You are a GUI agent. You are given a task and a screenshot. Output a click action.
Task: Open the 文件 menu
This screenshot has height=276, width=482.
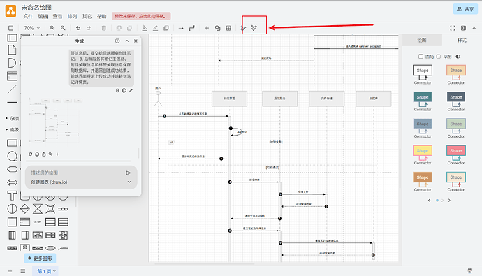28,16
